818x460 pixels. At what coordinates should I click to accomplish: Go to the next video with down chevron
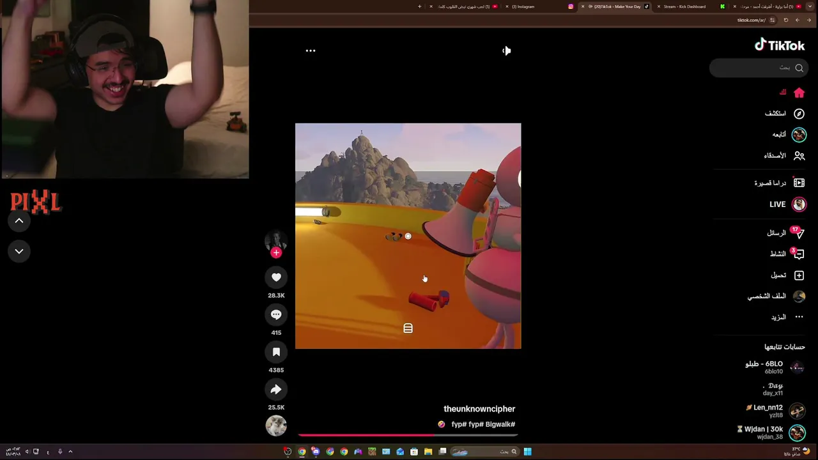tap(19, 251)
